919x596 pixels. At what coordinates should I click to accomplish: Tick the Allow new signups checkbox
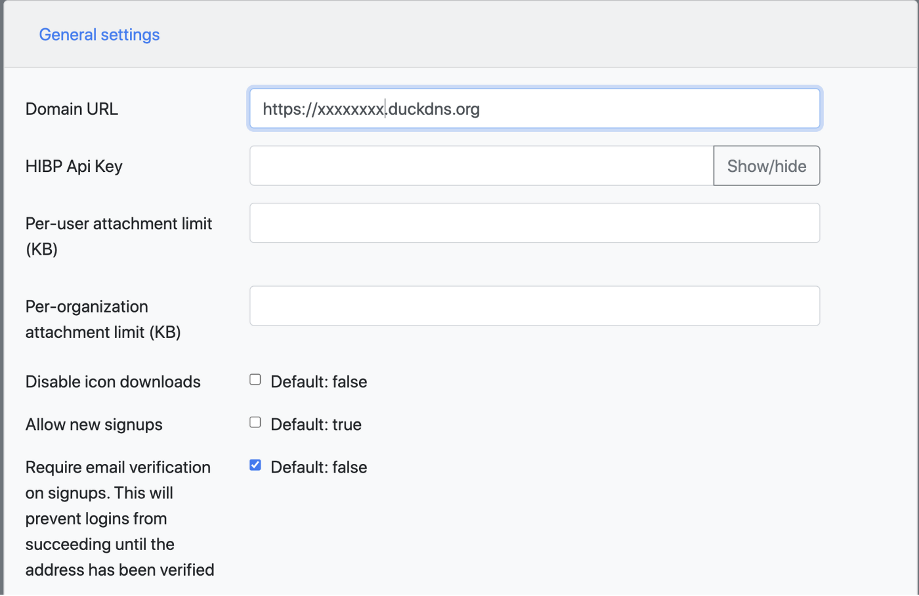(255, 423)
